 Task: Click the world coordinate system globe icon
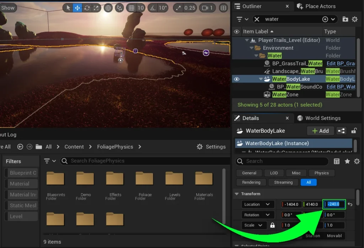108,8
